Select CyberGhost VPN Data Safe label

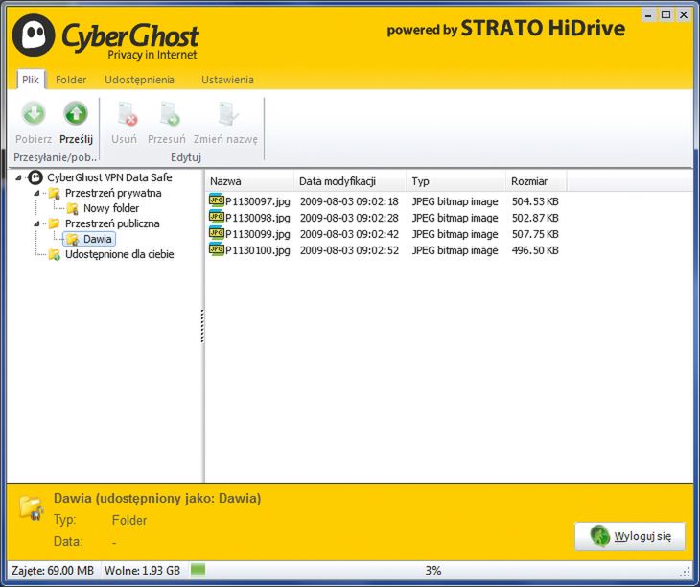tap(109, 177)
